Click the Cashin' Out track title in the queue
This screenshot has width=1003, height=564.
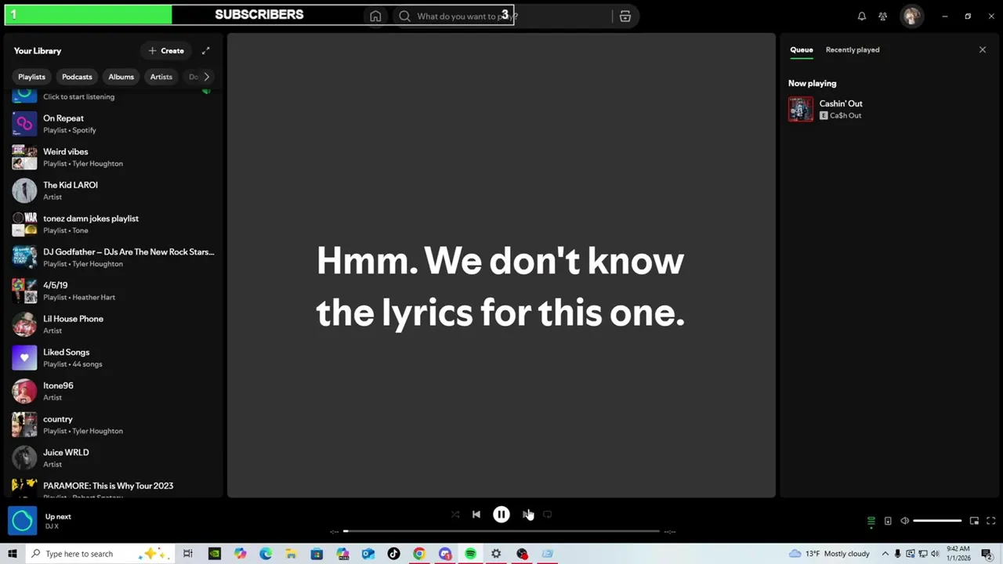(x=841, y=103)
